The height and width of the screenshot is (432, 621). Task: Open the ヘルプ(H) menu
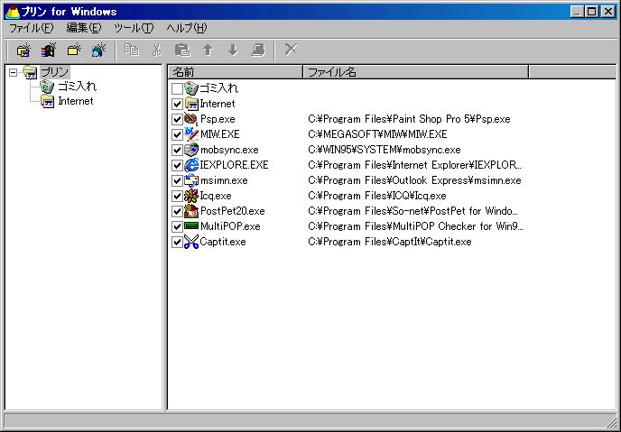click(187, 28)
